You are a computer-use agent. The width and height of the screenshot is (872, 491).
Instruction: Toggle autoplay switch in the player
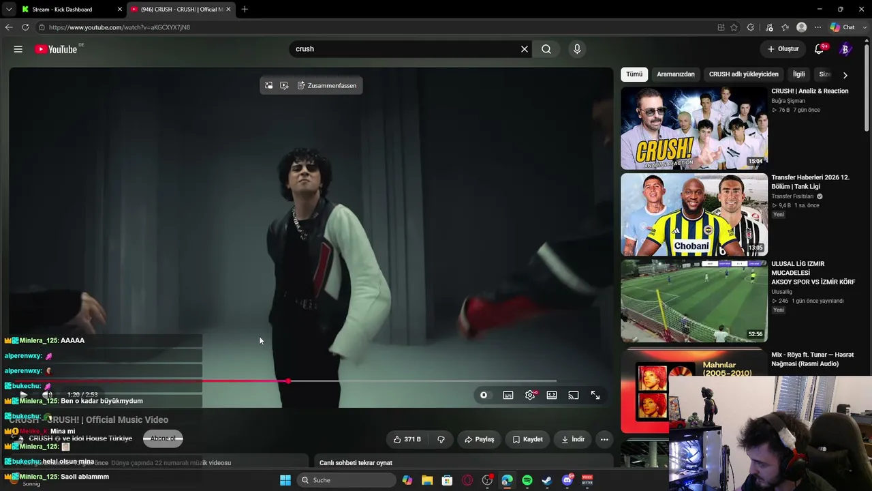point(484,395)
